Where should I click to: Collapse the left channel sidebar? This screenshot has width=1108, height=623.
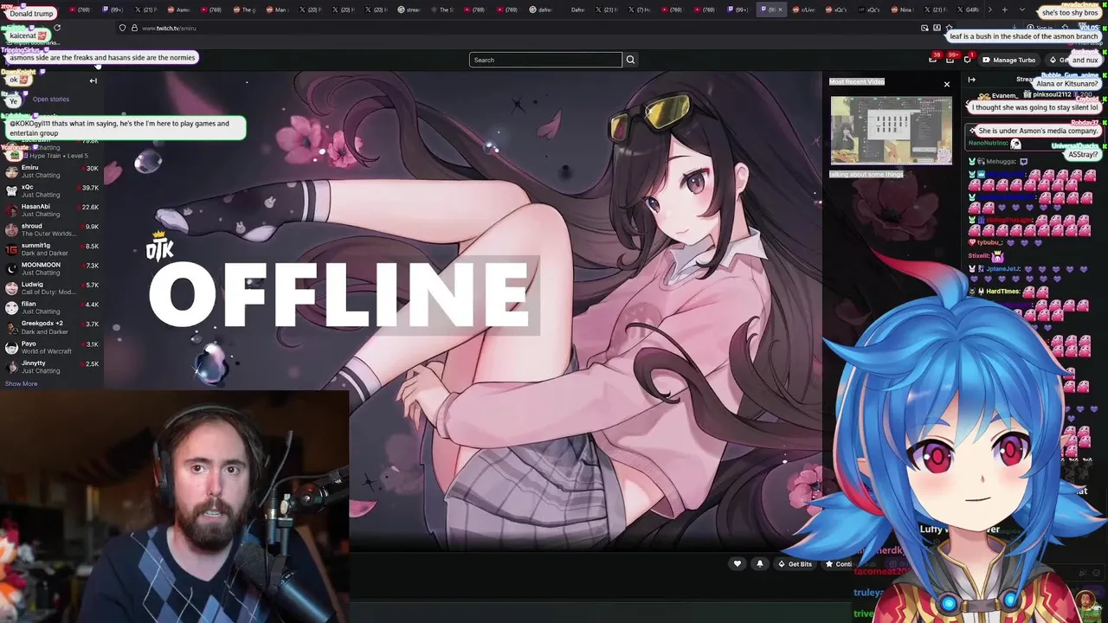click(93, 81)
